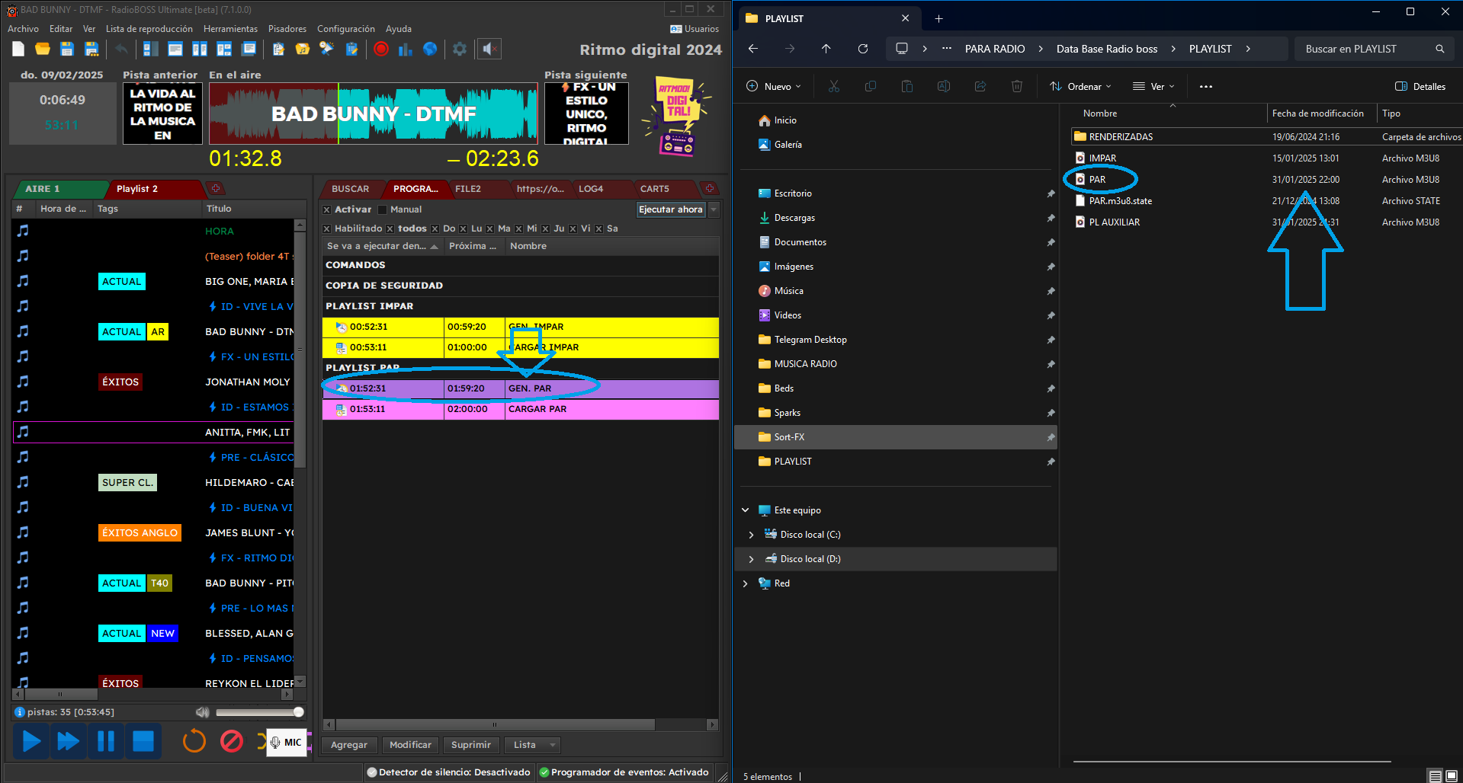The height and width of the screenshot is (783, 1463).
Task: Click the speaker icon beside the volume slider
Action: (x=202, y=712)
